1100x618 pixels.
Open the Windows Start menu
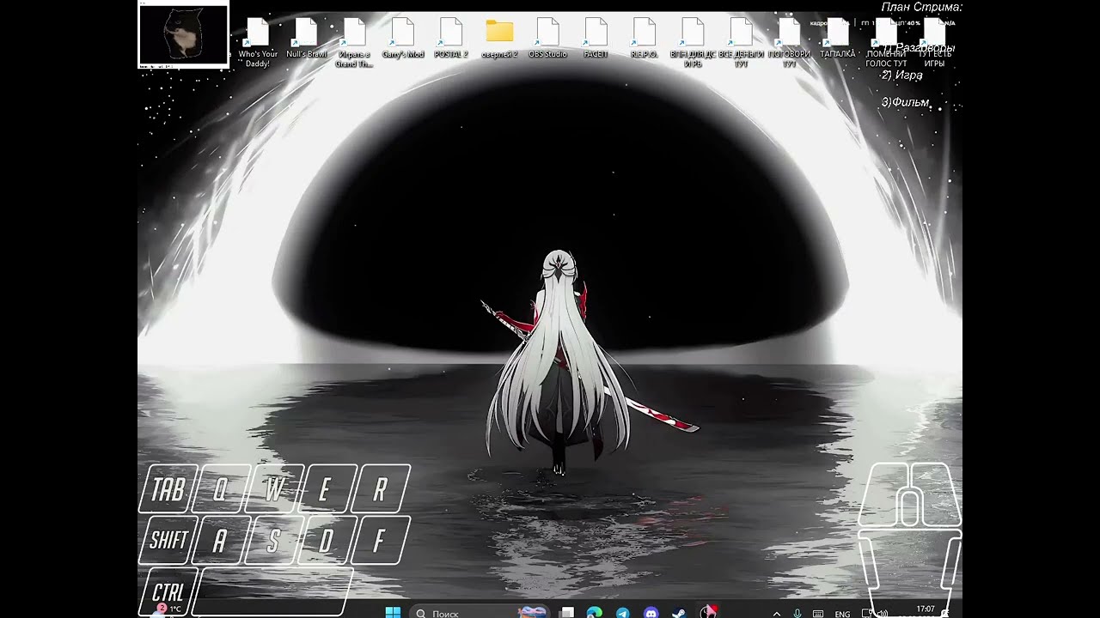coord(393,613)
